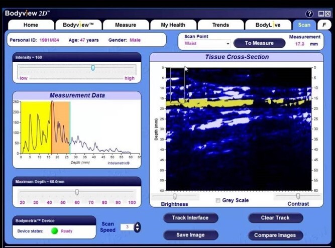Click the Track Interface button
The image size is (335, 248).
click(x=190, y=218)
